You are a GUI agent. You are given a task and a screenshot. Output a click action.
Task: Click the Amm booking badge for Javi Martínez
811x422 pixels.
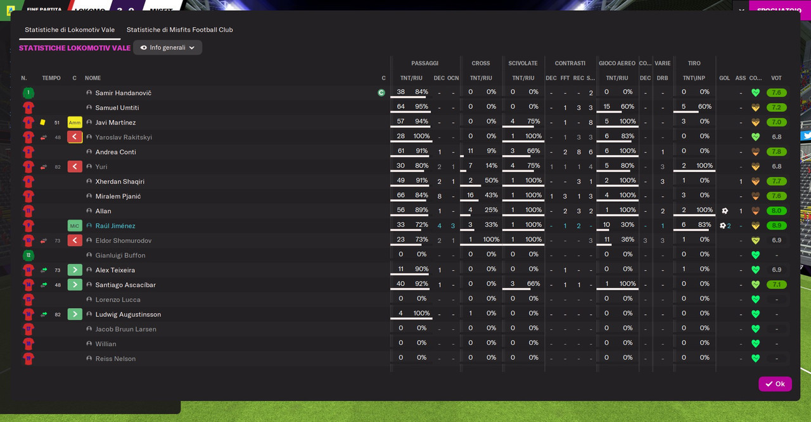(x=75, y=122)
